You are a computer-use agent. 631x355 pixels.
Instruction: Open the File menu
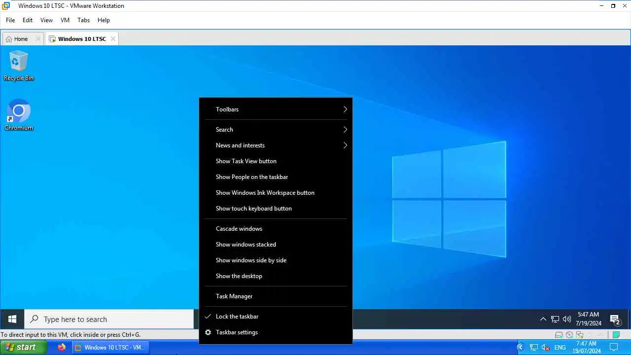pyautogui.click(x=10, y=20)
